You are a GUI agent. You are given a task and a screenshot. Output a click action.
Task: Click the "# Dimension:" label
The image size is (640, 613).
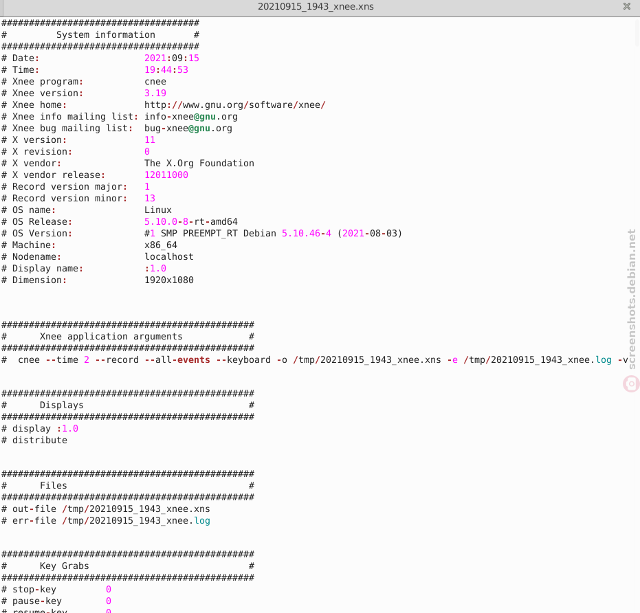click(34, 280)
